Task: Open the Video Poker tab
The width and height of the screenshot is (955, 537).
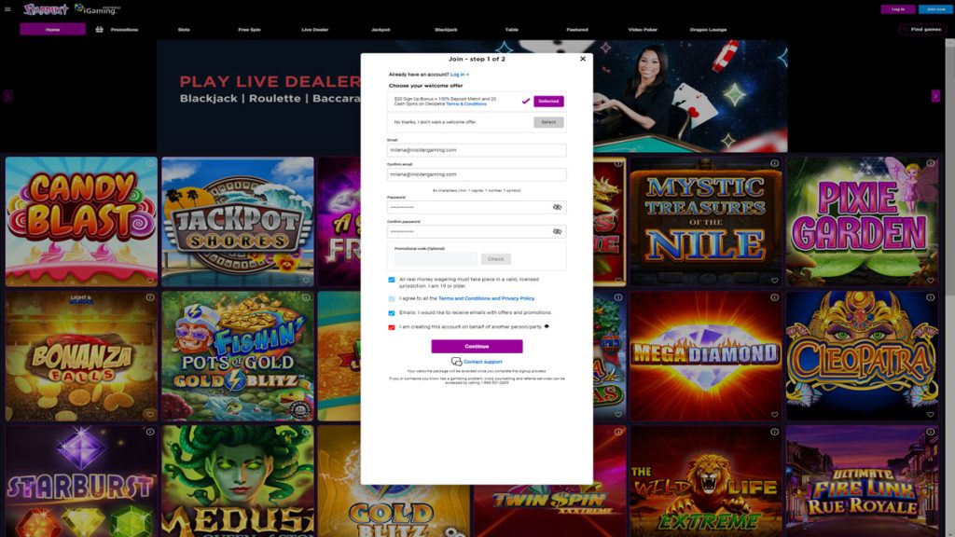Action: point(643,29)
